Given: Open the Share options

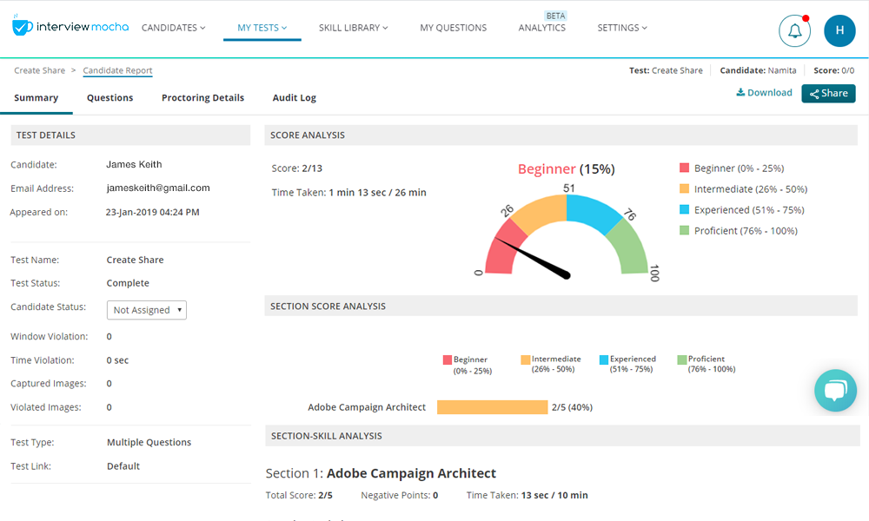Looking at the screenshot, I should [x=827, y=93].
